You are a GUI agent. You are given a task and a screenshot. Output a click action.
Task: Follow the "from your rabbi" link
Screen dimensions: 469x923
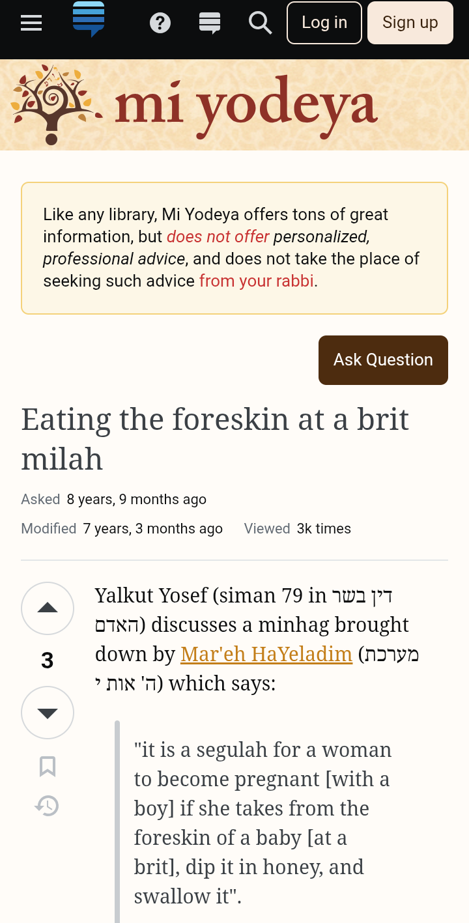[x=257, y=281]
